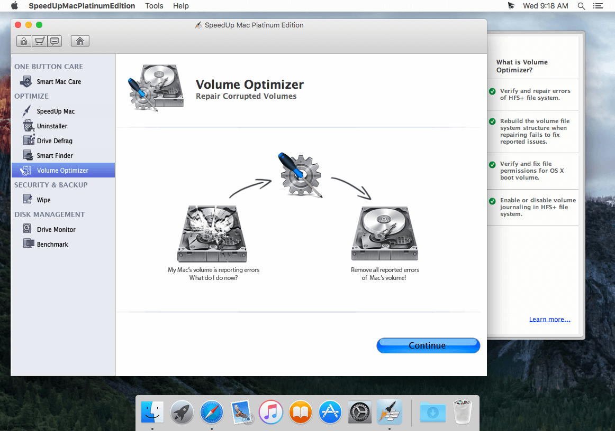This screenshot has width=615, height=431.
Task: Click the repaired hard drive image
Action: click(x=385, y=233)
